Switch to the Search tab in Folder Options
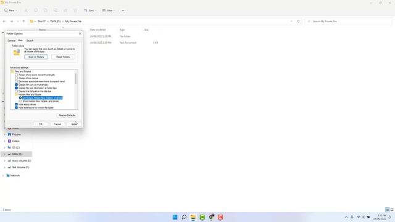 [30, 41]
